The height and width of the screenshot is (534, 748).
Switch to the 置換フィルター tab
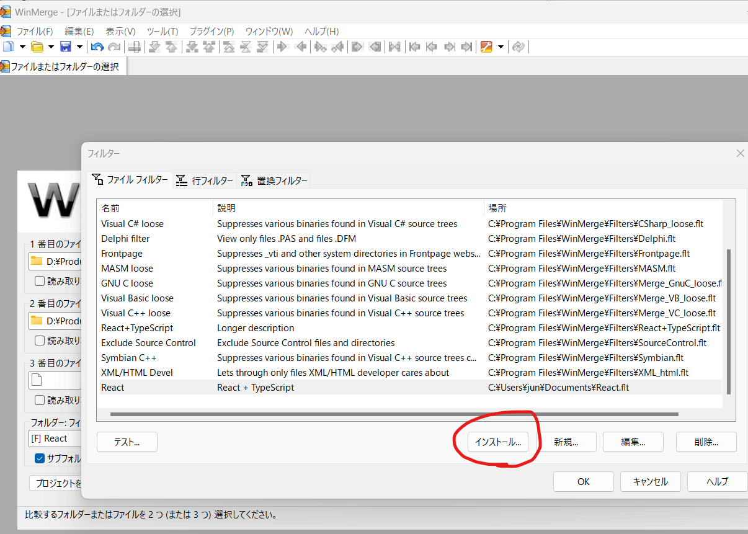[x=273, y=180]
